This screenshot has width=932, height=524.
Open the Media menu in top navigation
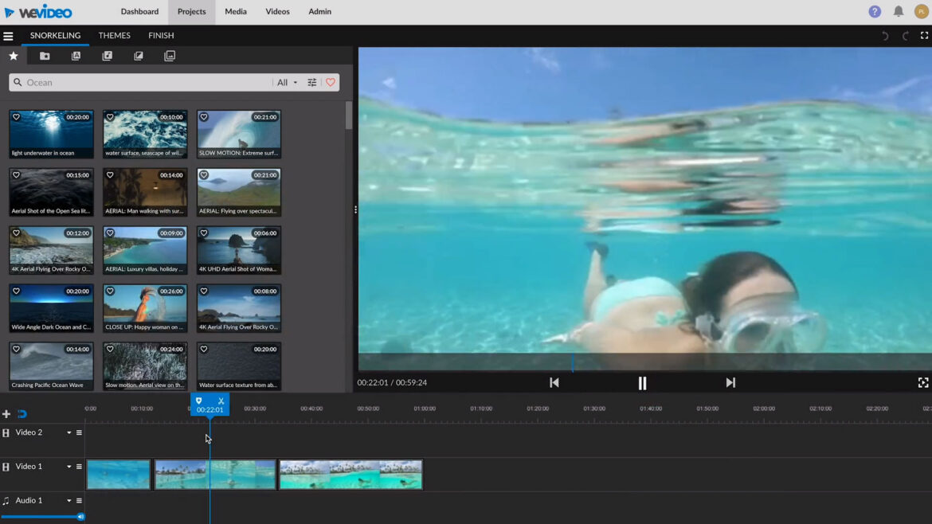point(235,12)
